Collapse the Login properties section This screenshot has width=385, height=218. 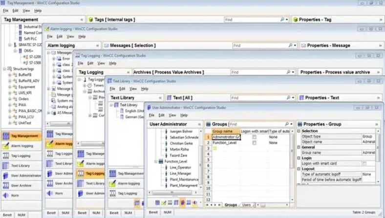[x=299, y=158]
